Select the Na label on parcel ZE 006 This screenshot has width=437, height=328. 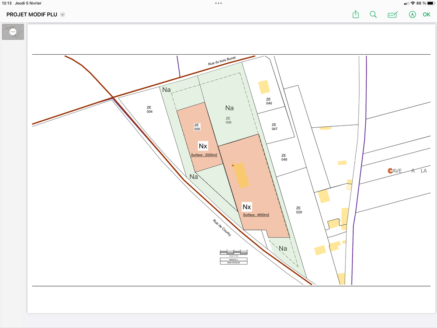pyautogui.click(x=229, y=108)
